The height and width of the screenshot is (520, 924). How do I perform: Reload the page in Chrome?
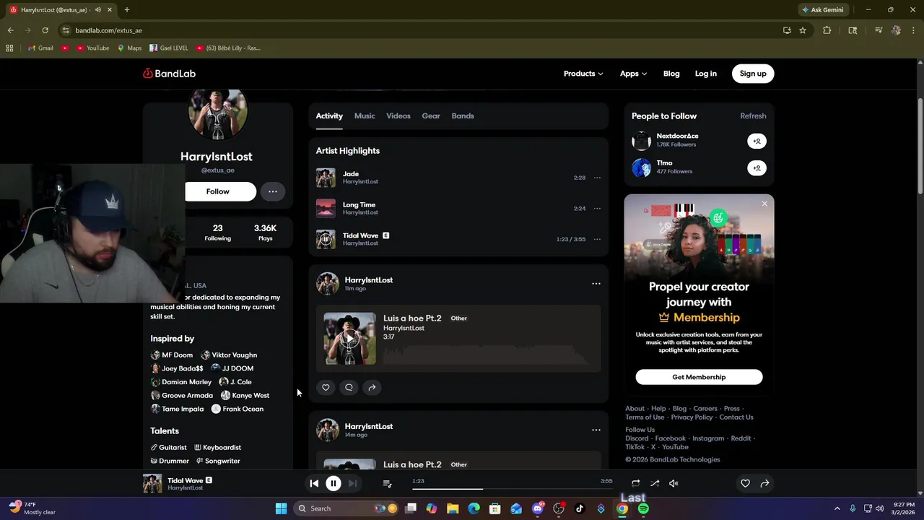coord(45,30)
